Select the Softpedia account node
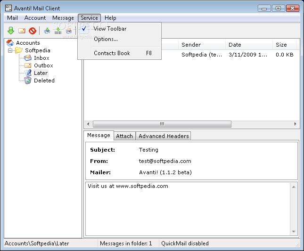Image resolution: width=304 pixels, height=251 pixels. pos(38,50)
